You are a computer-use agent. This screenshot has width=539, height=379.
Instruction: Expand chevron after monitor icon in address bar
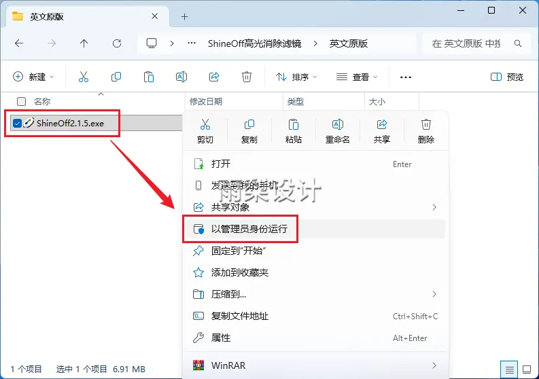click(172, 43)
